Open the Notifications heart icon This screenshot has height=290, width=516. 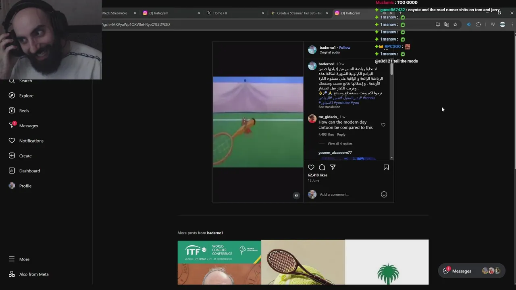click(x=12, y=141)
